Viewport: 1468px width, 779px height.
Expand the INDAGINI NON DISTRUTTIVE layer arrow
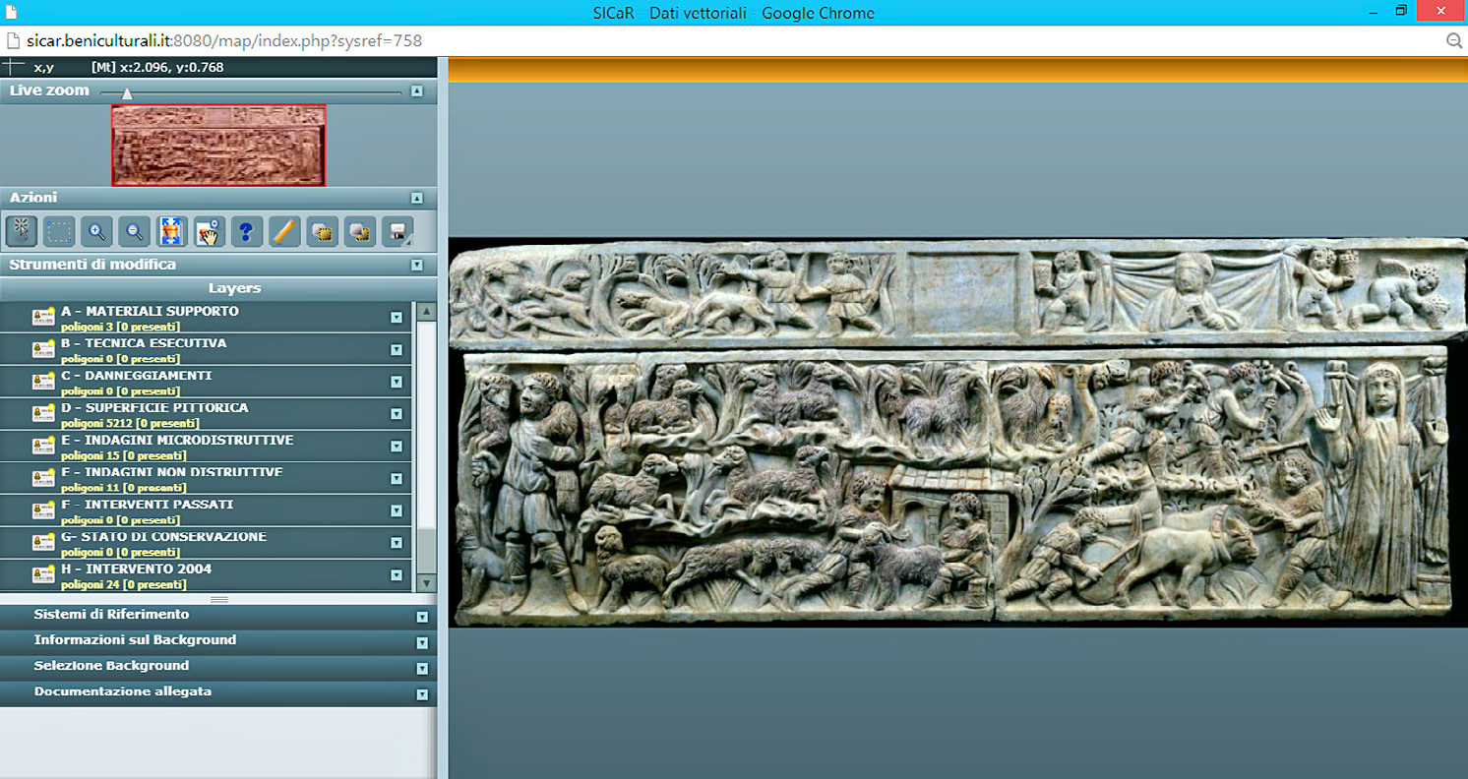(397, 478)
